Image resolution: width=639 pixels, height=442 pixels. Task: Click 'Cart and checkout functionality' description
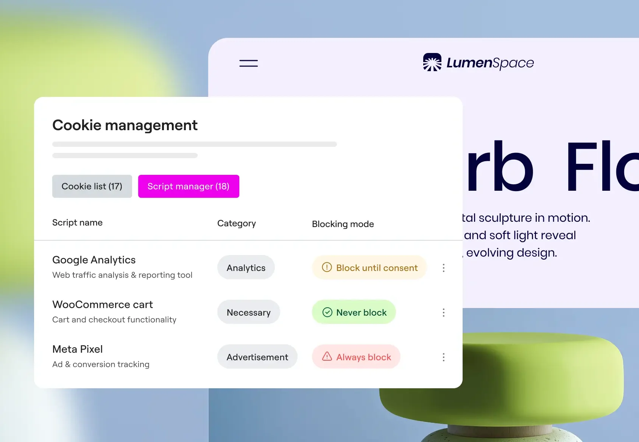click(114, 320)
